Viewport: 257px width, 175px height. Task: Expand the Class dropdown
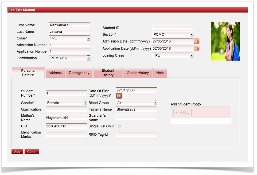88,38
